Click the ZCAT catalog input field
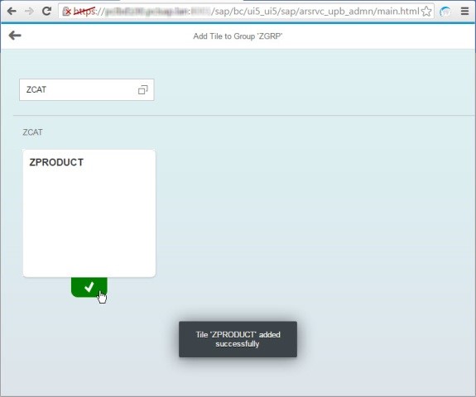Image resolution: width=476 pixels, height=397 pixels. tap(87, 90)
